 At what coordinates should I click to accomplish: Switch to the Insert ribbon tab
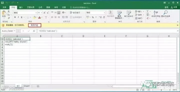(x=21, y=7)
